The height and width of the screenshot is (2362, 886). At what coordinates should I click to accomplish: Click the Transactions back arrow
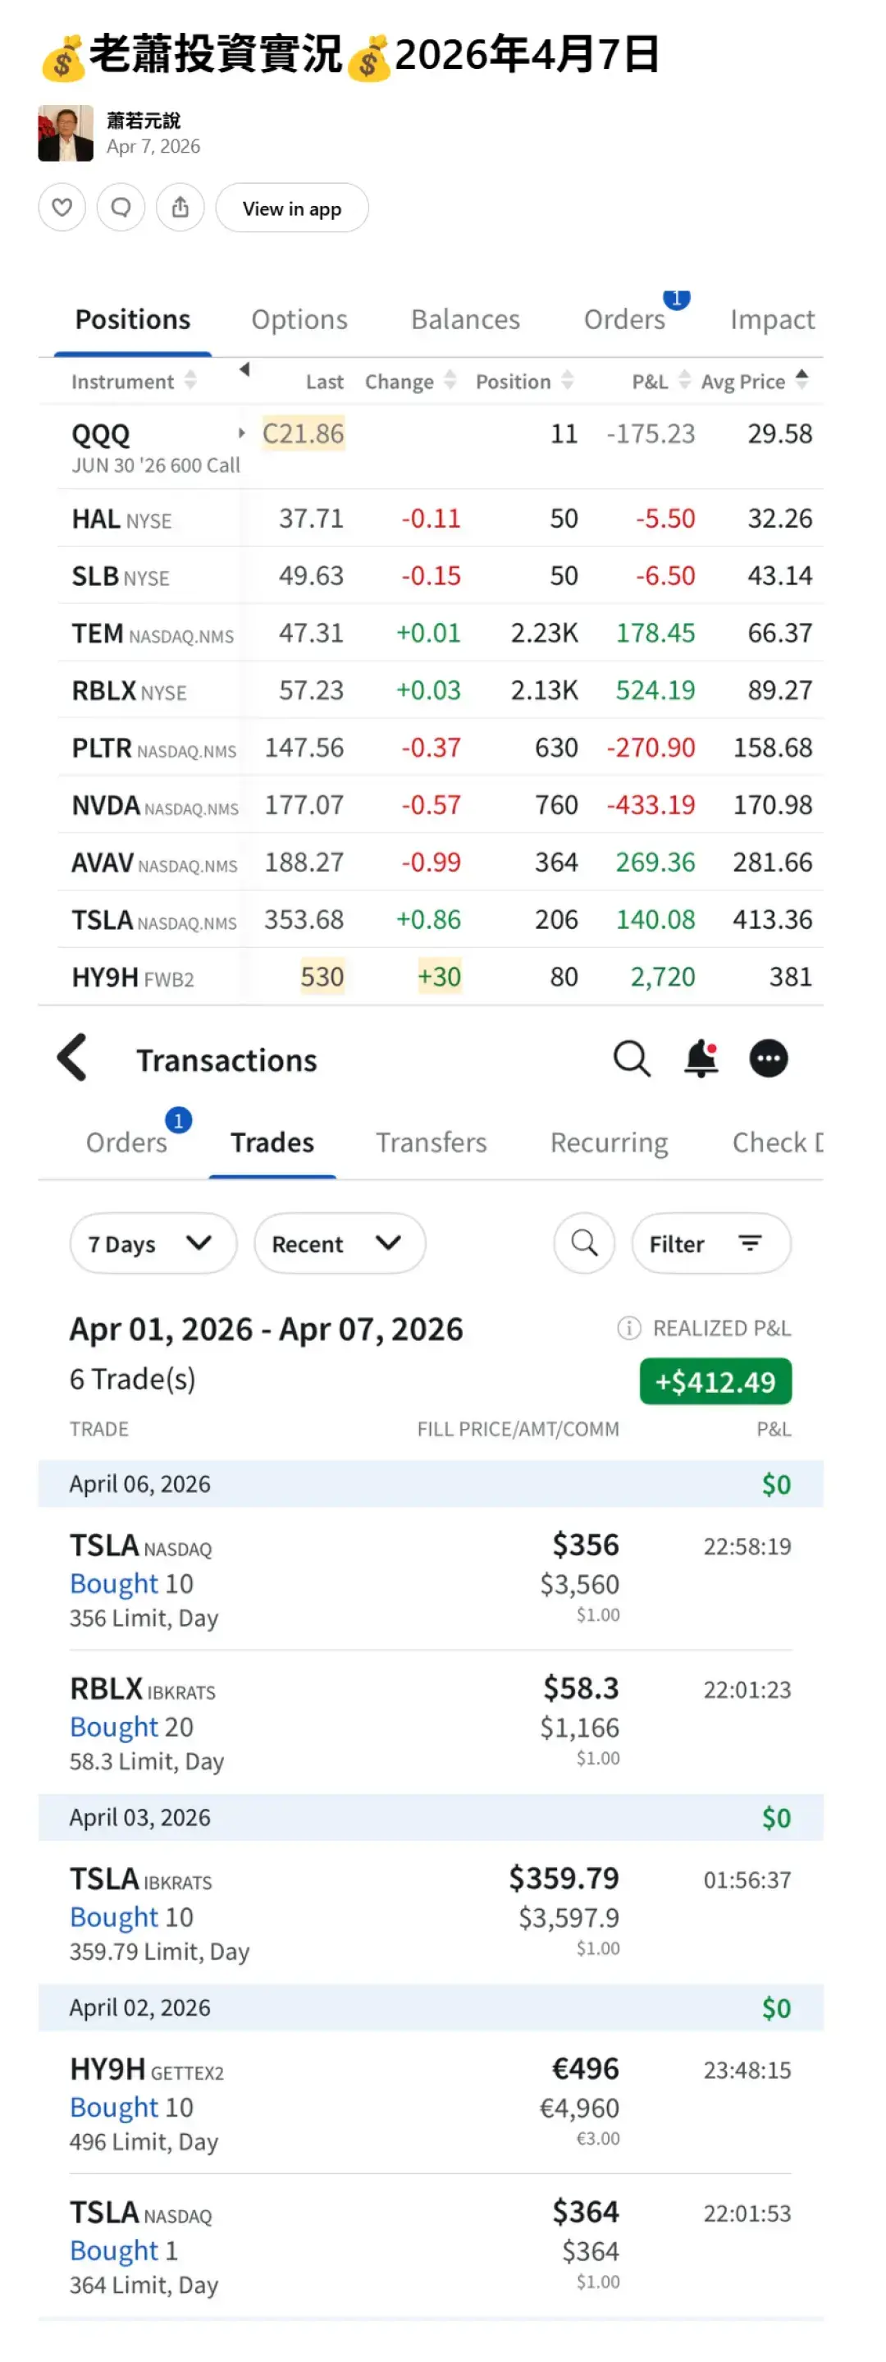pyautogui.click(x=72, y=1058)
